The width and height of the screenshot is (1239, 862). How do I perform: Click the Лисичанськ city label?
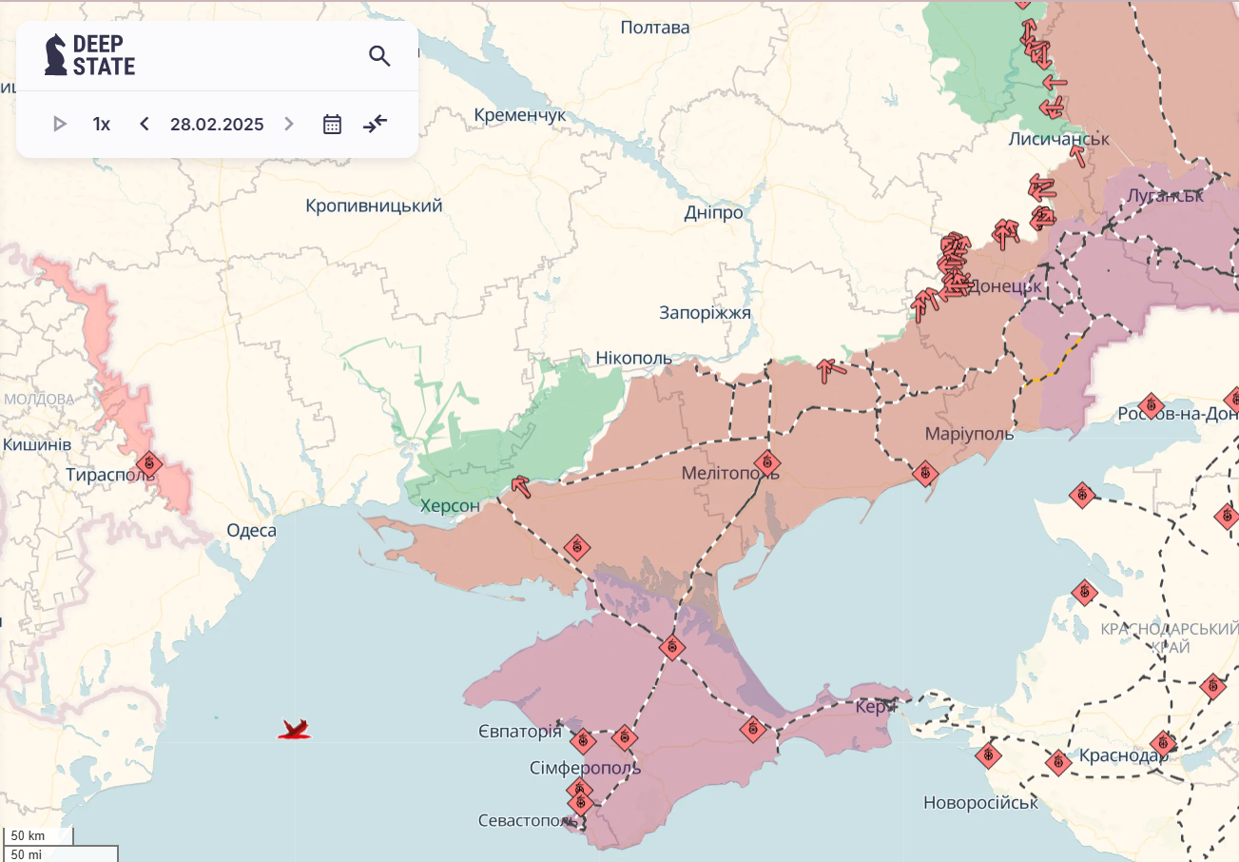click(1059, 139)
